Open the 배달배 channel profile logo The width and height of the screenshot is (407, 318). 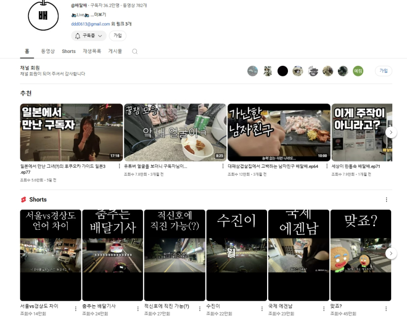point(43,14)
